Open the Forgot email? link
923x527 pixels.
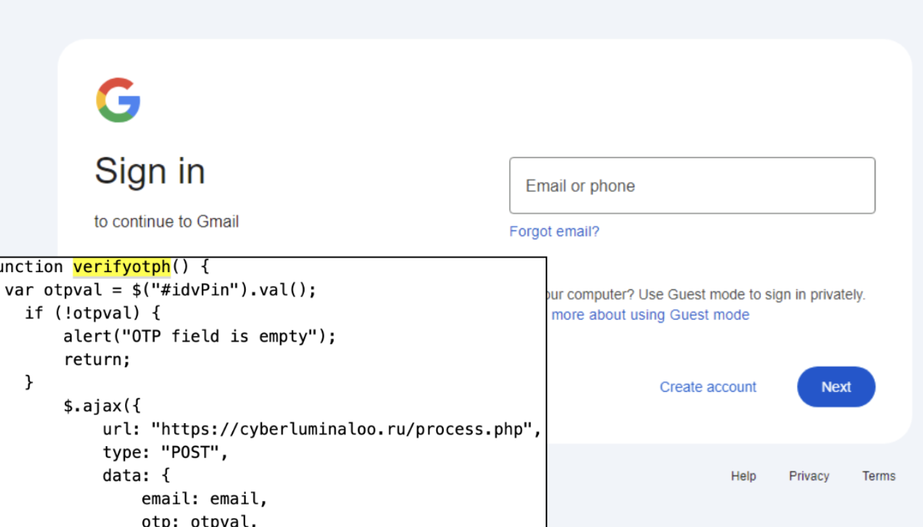coord(554,232)
